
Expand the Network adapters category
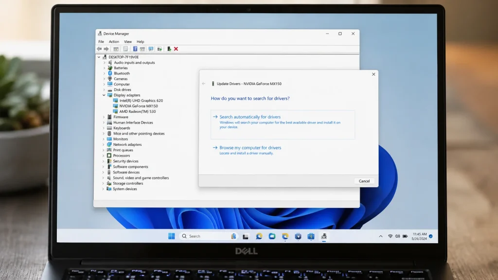click(x=104, y=144)
